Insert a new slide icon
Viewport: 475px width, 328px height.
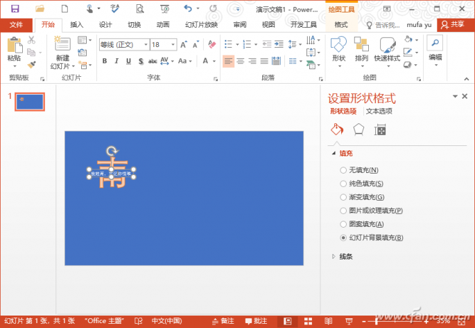click(x=62, y=44)
